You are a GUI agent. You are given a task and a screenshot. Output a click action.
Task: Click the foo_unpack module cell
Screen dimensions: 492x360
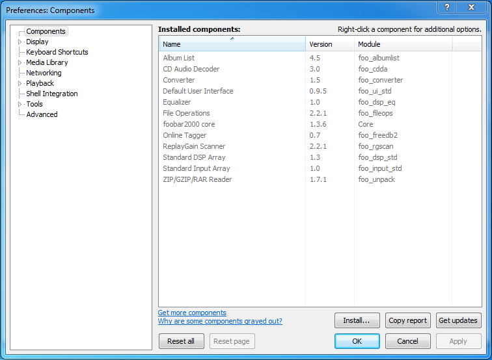click(x=377, y=179)
